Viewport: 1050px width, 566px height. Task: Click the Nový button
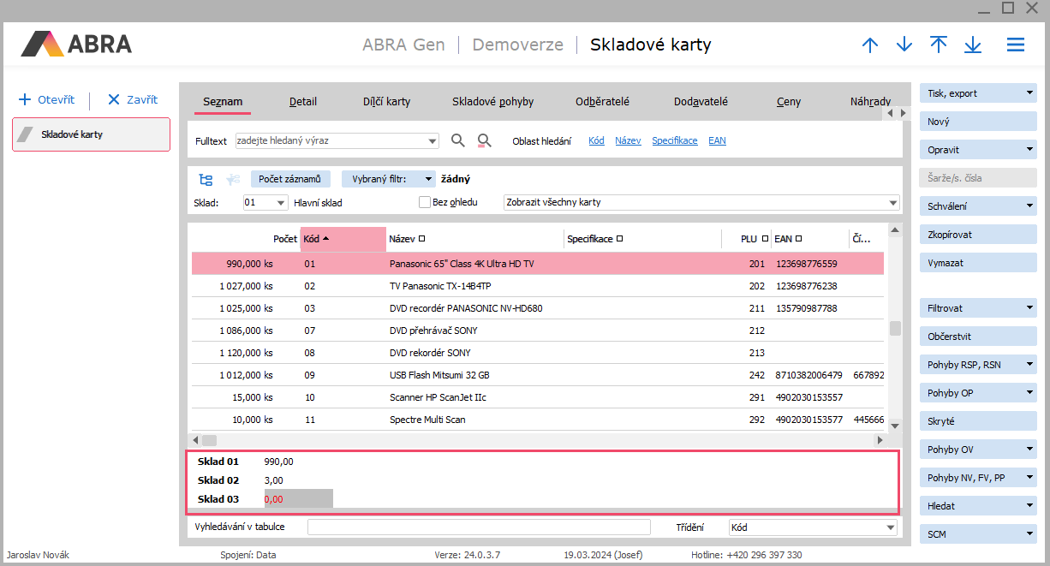pos(978,122)
